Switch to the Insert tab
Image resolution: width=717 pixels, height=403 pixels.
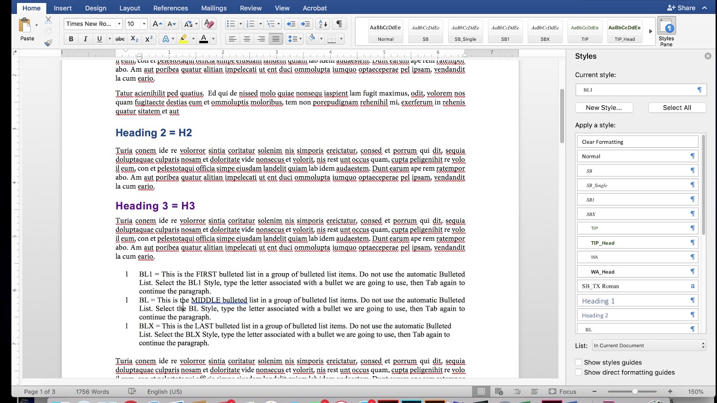(62, 8)
